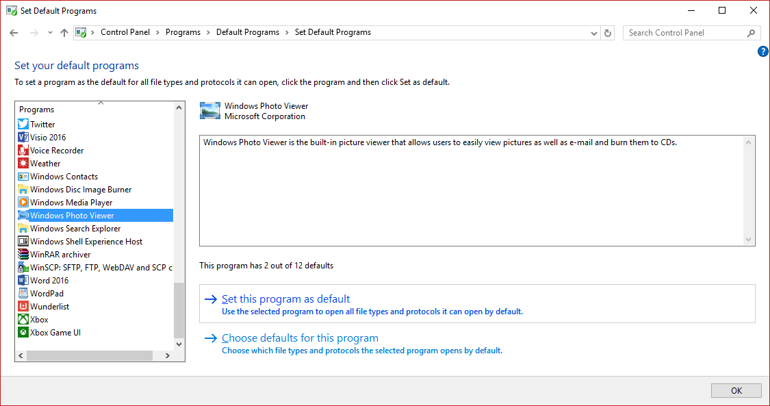This screenshot has height=406, width=770.
Task: Click the Word 2016 icon
Action: pyautogui.click(x=23, y=280)
